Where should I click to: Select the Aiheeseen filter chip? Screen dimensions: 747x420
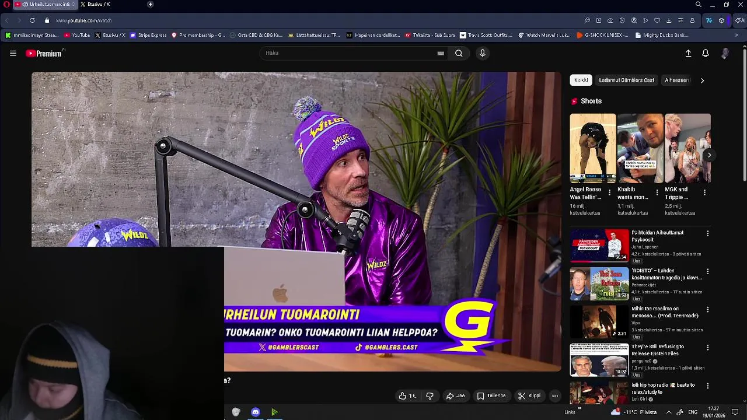point(677,80)
